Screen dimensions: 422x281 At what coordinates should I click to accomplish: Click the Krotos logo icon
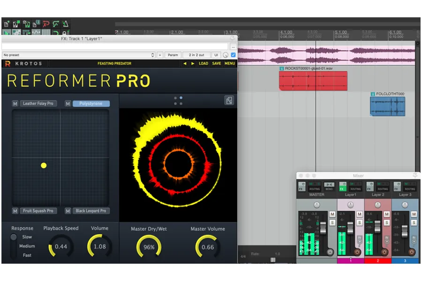click(x=8, y=64)
